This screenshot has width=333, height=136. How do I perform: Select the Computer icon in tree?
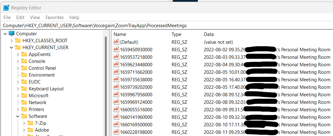pos(12,34)
